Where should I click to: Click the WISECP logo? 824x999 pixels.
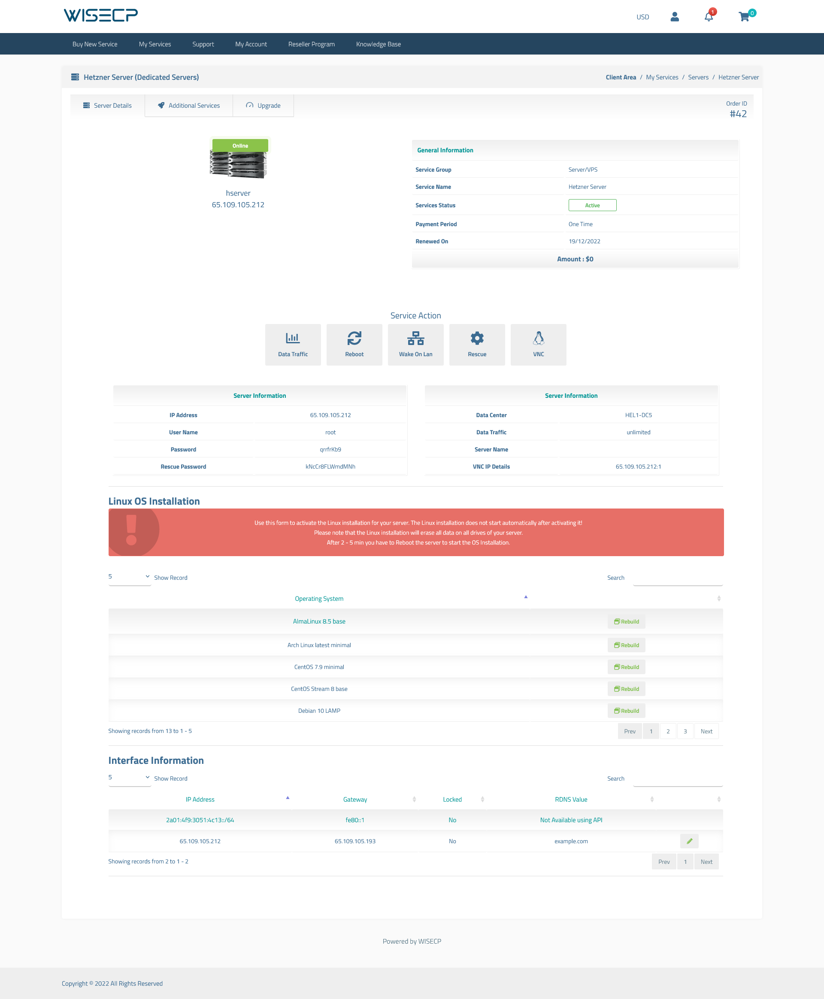[x=100, y=15]
